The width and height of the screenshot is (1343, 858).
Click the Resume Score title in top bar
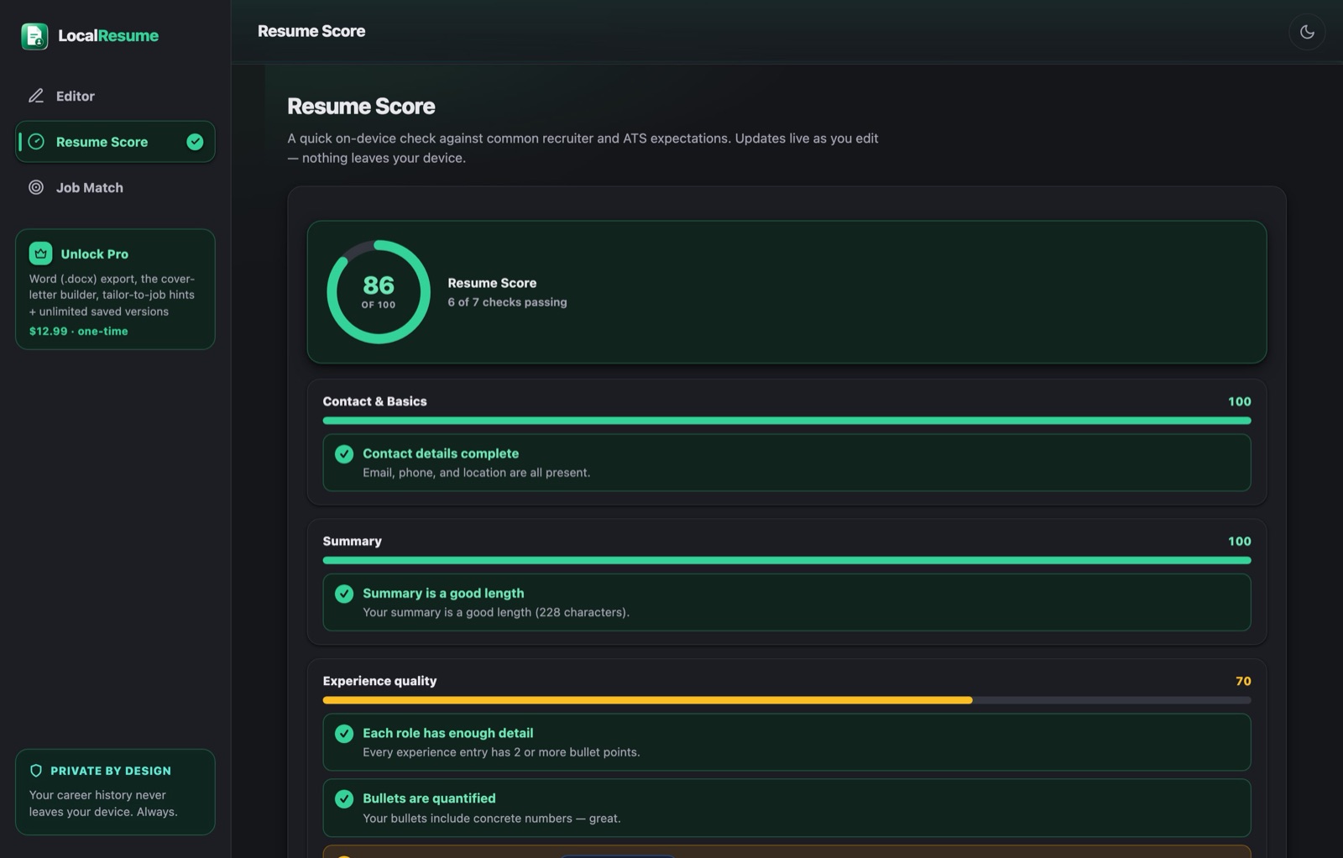[x=311, y=31]
